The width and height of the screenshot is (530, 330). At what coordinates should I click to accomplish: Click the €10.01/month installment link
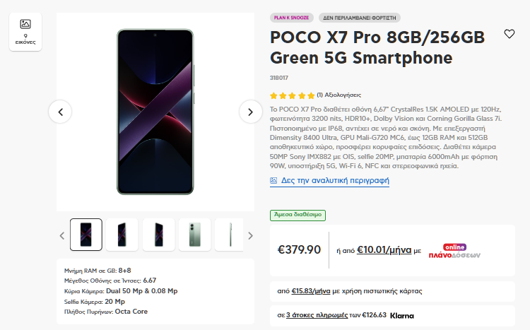384,249
